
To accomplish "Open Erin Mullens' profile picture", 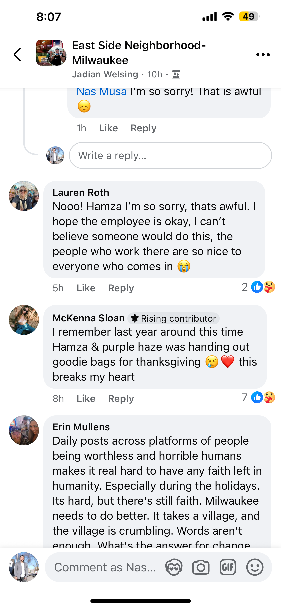I will [x=24, y=430].
